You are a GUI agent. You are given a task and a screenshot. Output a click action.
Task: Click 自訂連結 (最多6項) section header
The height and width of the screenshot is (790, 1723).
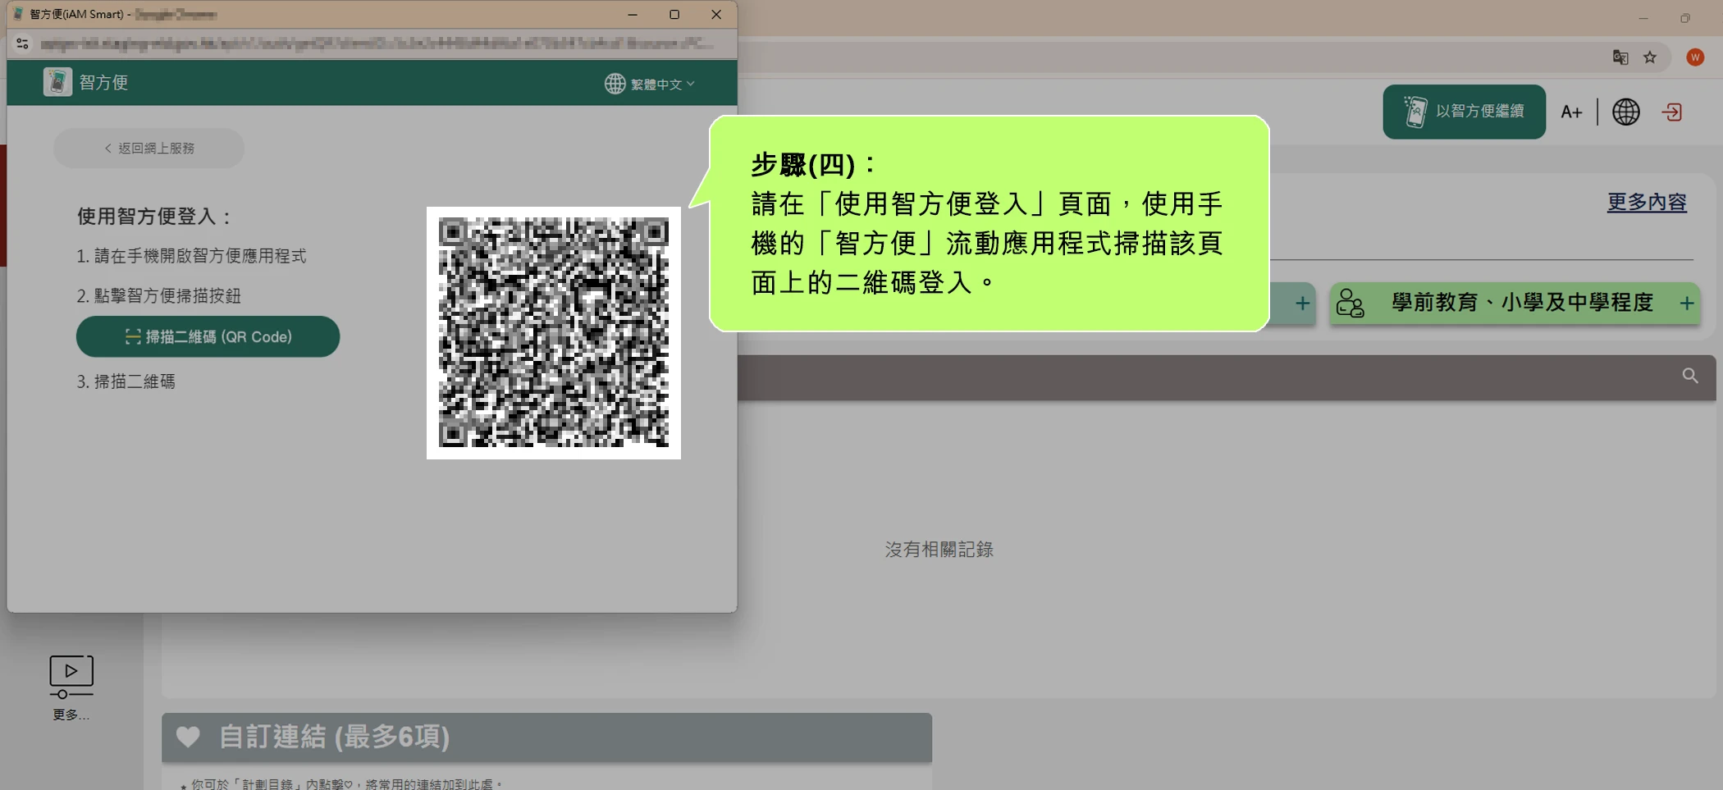click(546, 737)
